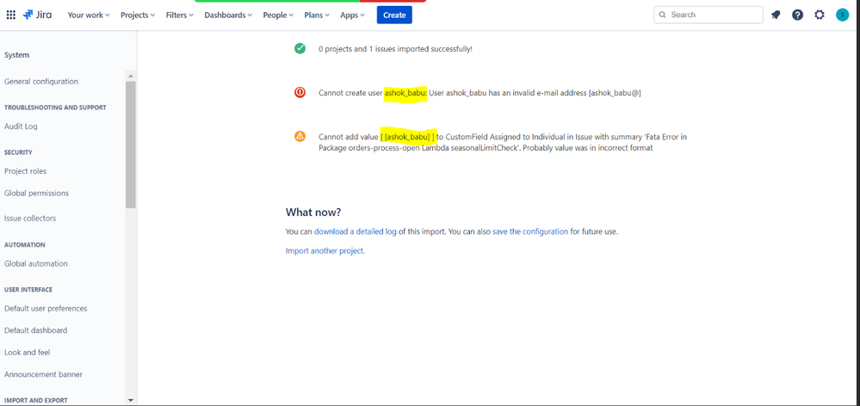Expand the Your work menu
The image size is (860, 406).
[89, 15]
